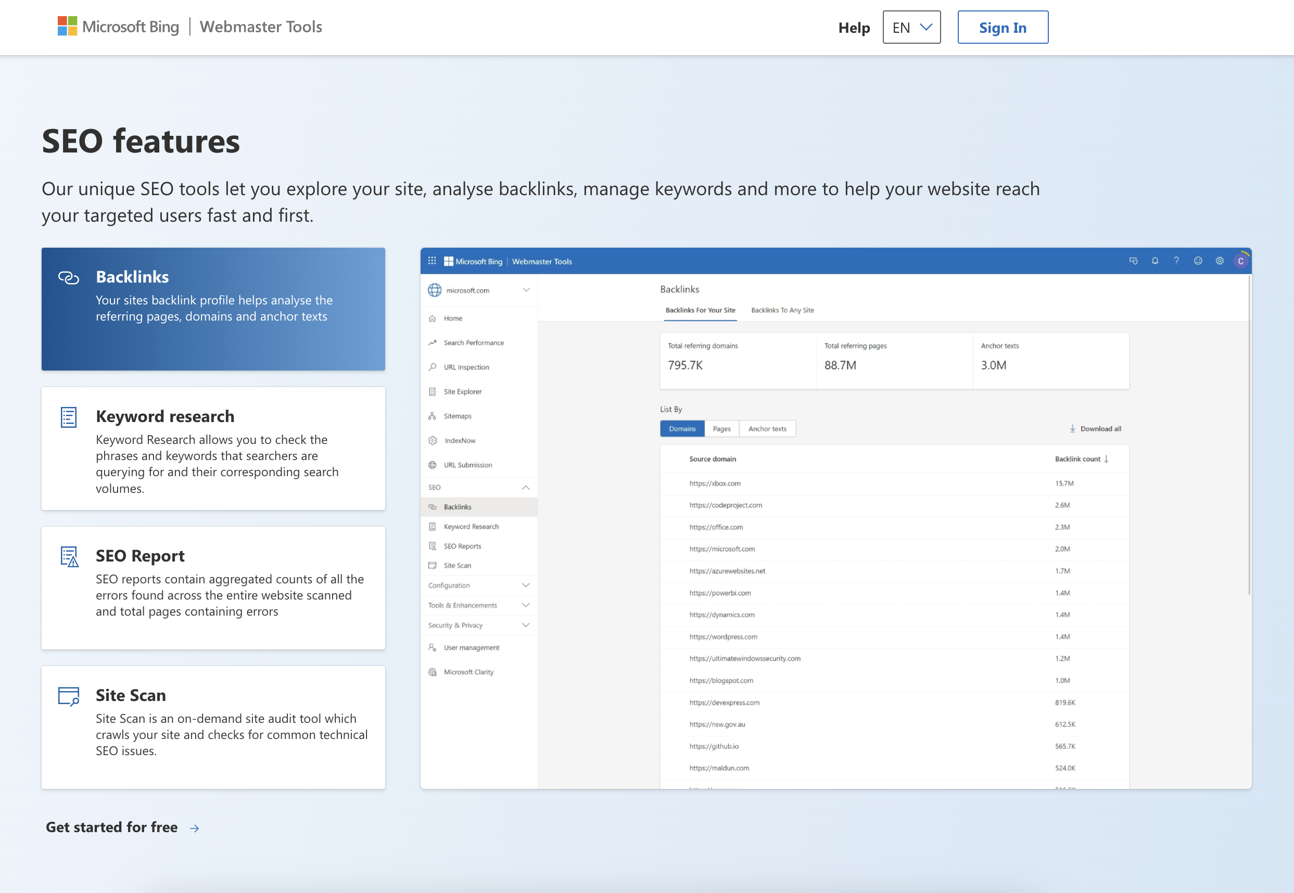This screenshot has width=1294, height=893.
Task: Click the Anchor texts 3.0M tile
Action: [x=1051, y=361]
